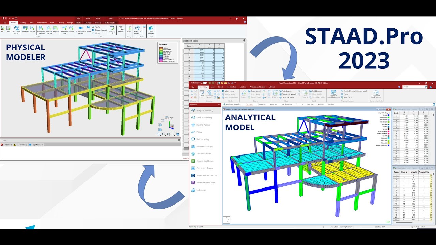The image size is (436, 245).
Task: Click Rotate in the Edit group
Action: coord(96,27)
